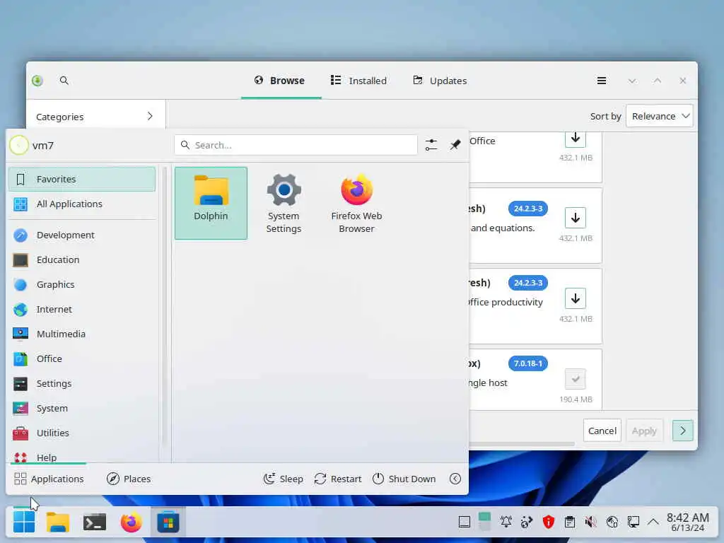Open the Sort by Relevance dropdown
This screenshot has width=724, height=543.
660,116
